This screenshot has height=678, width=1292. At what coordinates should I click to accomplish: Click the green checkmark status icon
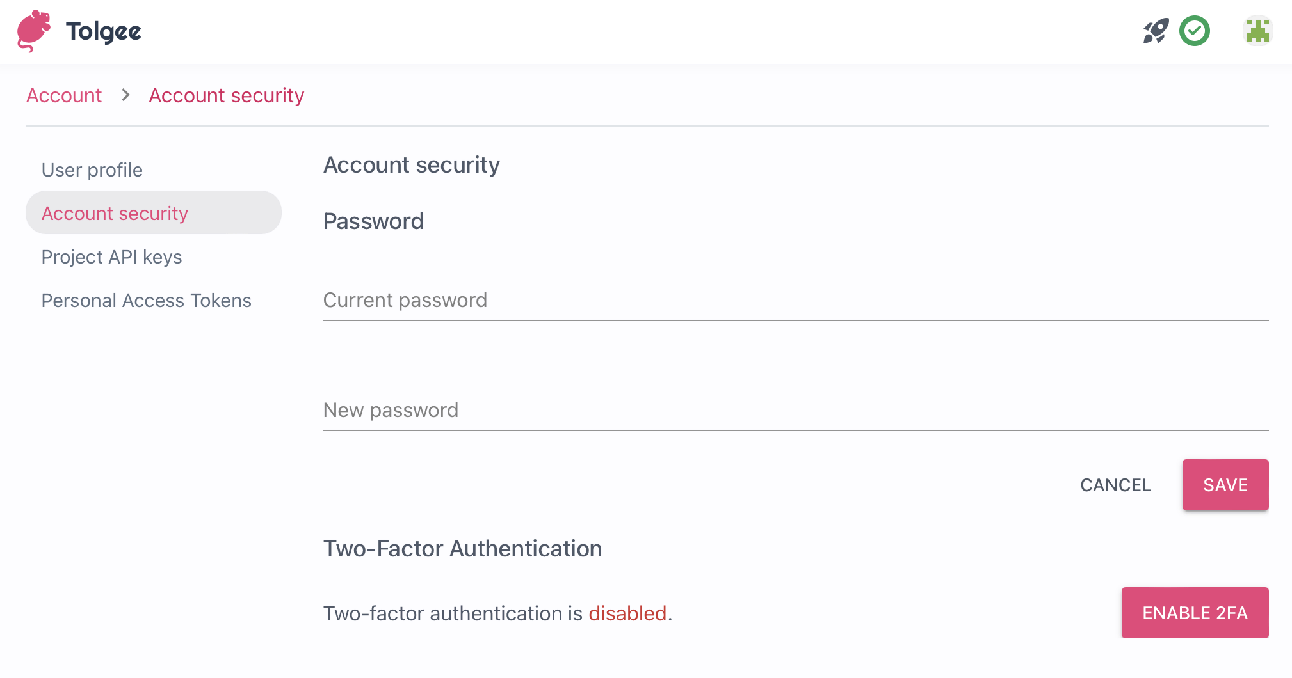pos(1195,31)
